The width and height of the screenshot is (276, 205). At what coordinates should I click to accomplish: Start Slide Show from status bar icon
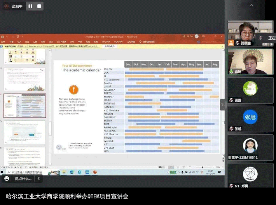pos(190,167)
